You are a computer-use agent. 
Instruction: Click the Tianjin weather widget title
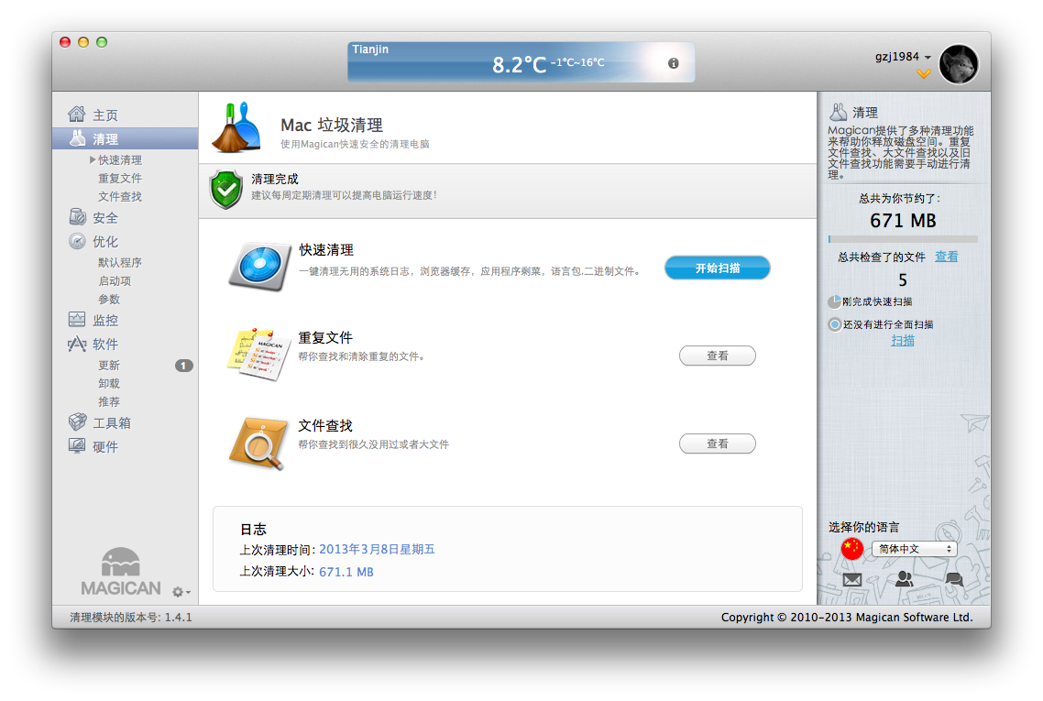[370, 49]
